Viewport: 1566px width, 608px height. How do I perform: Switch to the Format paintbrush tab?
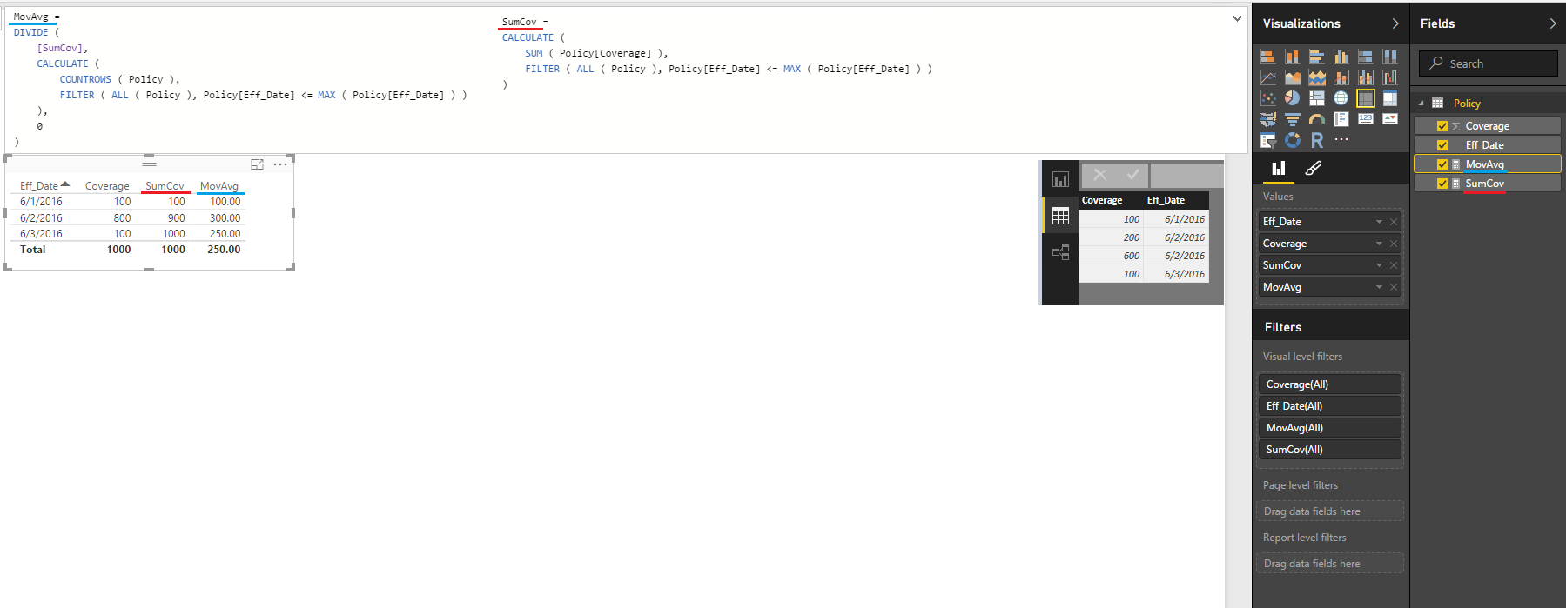tap(1313, 168)
